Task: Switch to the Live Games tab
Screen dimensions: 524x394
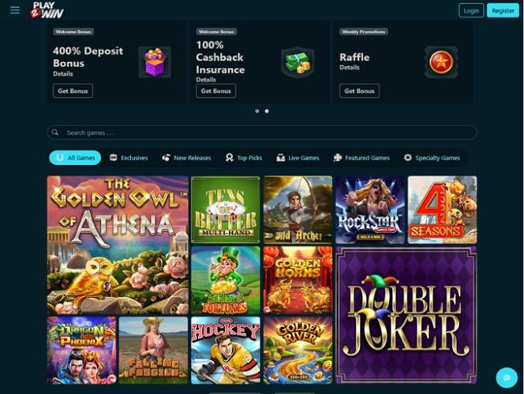Action: 298,158
